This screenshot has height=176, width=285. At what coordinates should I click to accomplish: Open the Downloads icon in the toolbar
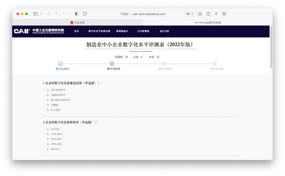pos(200,13)
